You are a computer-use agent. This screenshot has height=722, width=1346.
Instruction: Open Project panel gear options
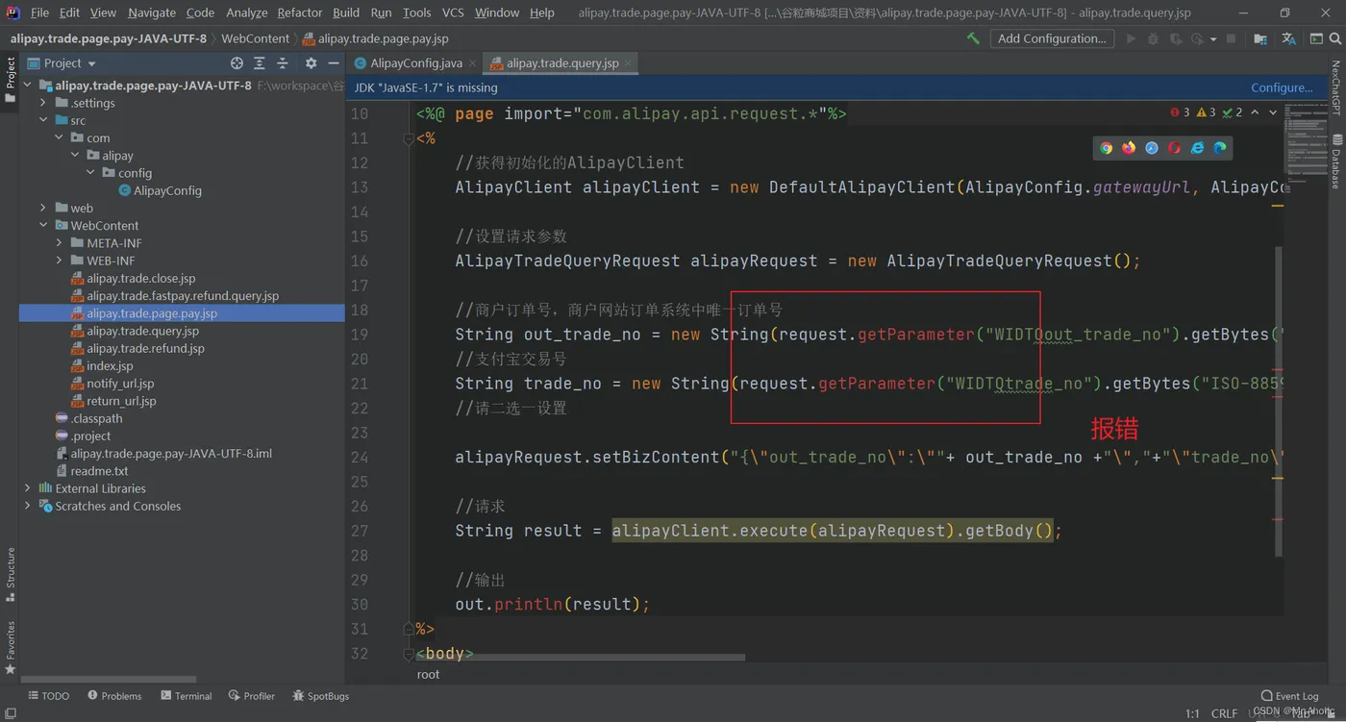point(311,62)
